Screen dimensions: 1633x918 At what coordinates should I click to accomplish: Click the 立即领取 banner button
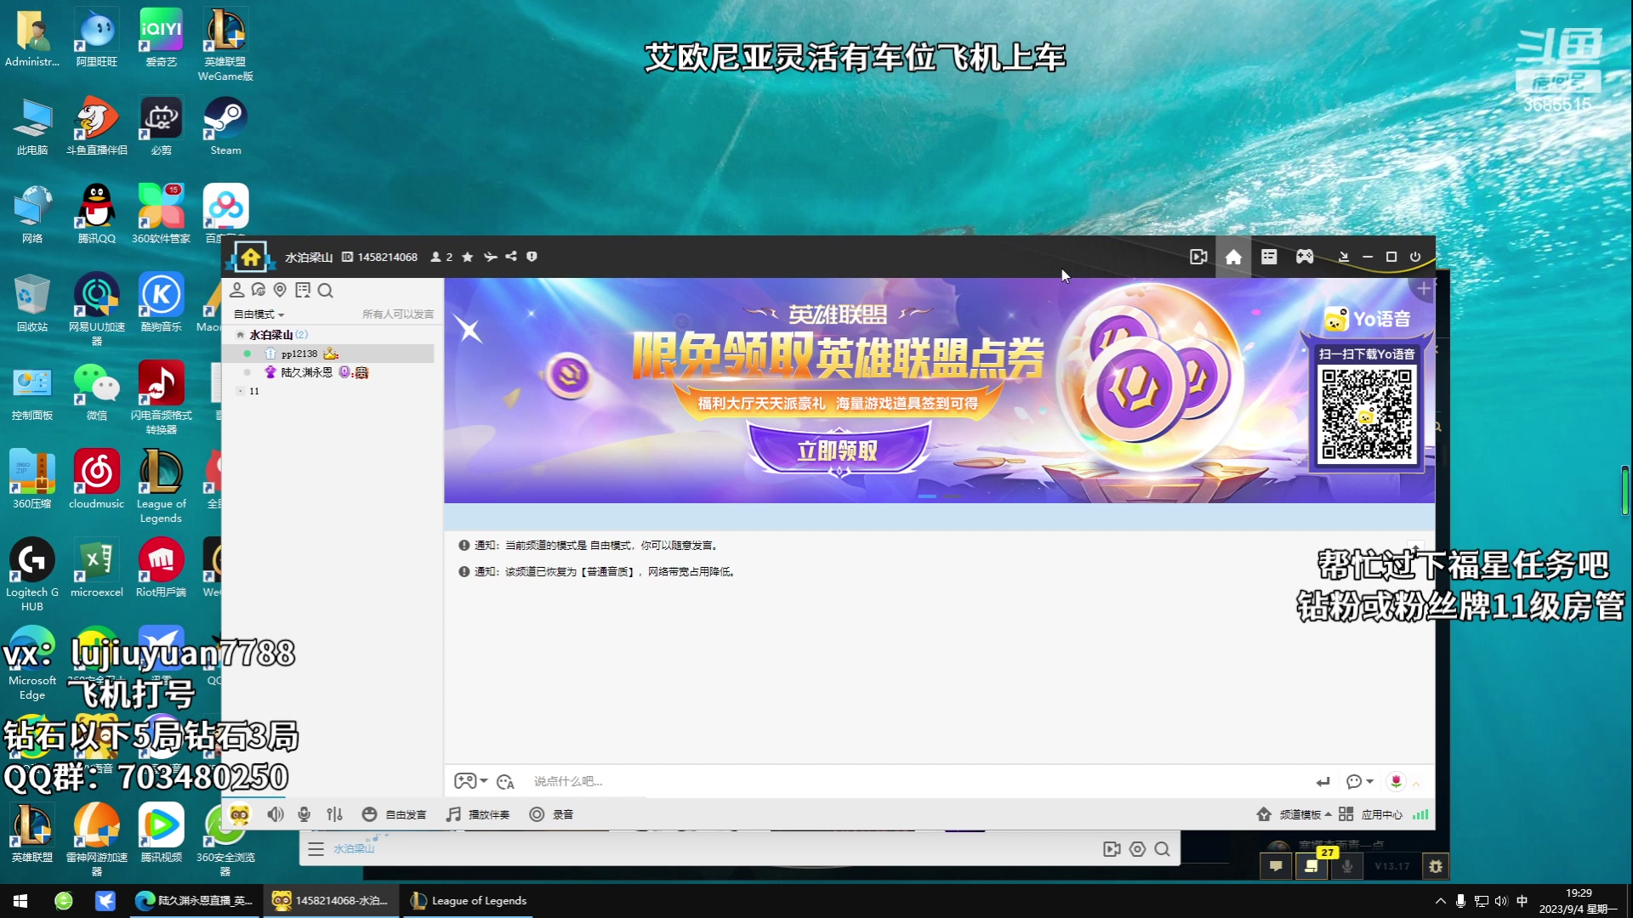pyautogui.click(x=838, y=450)
